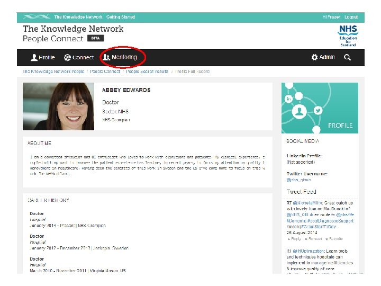Click the @nhs Twitter username link
This screenshot has width=381, height=286.
tap(298, 180)
